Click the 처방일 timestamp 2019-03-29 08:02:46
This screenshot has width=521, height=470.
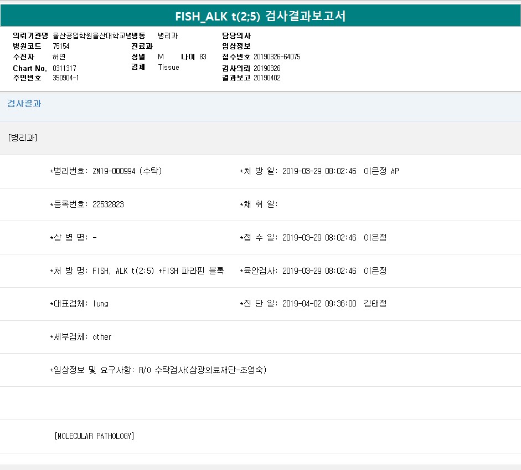319,171
